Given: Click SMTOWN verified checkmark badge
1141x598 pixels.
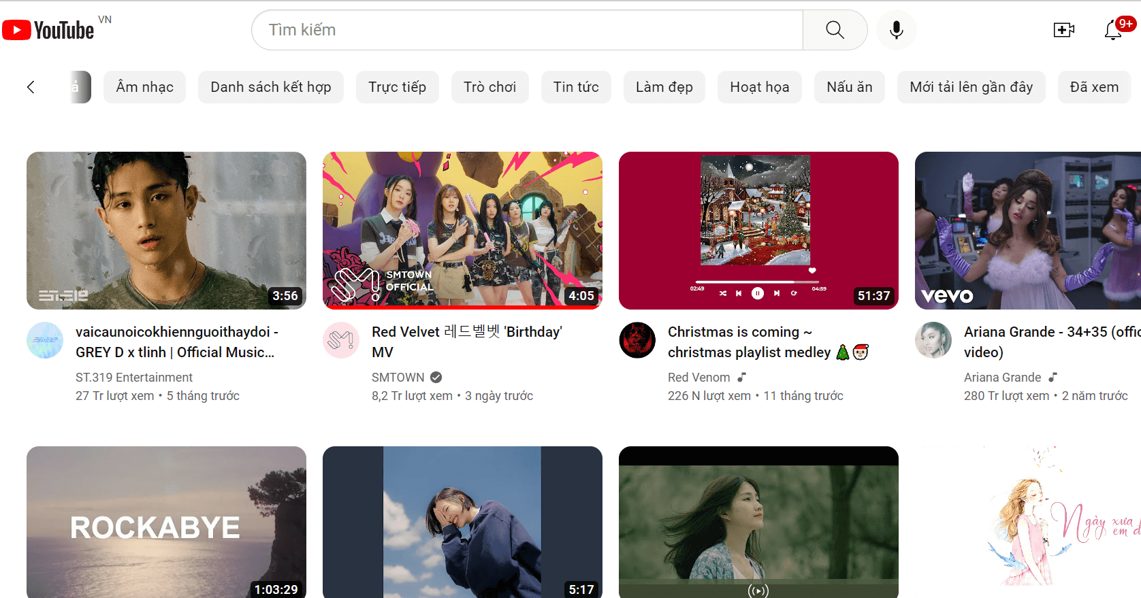Looking at the screenshot, I should pyautogui.click(x=436, y=377).
